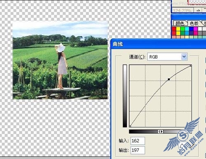The height and width of the screenshot is (159, 206).
Task: Pick the top-row pure blue swatch
Action: [x=191, y=29]
